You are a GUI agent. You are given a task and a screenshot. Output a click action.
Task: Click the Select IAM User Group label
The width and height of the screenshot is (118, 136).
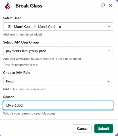point(21,42)
